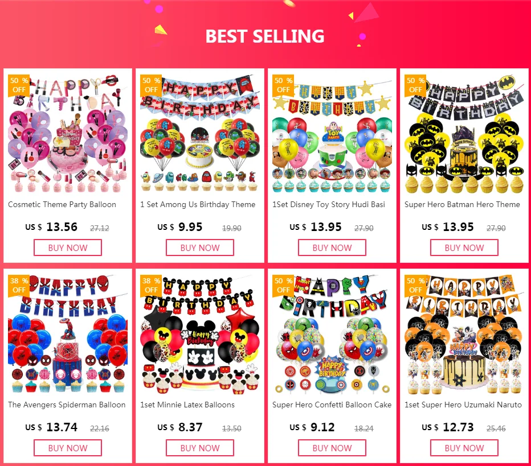Click BUY NOW for Uzumaki Naruto set

[464, 448]
